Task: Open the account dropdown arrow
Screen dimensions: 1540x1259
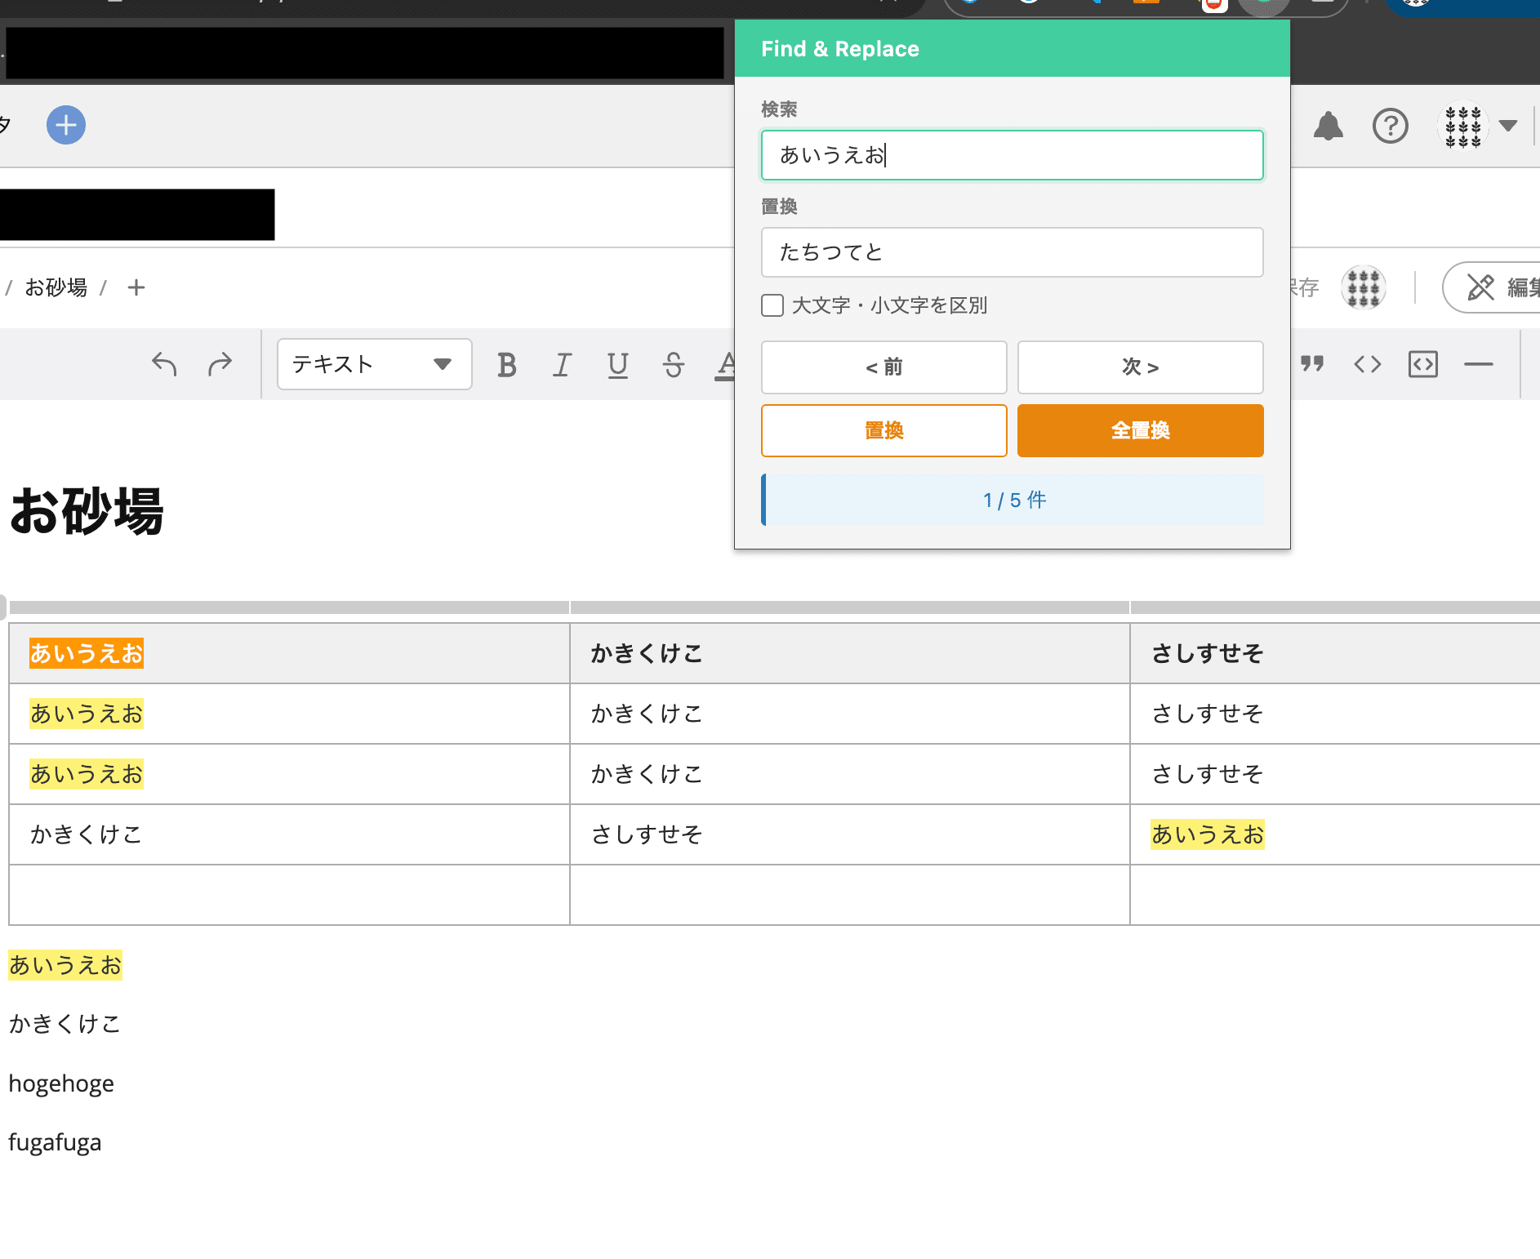Action: pos(1508,125)
